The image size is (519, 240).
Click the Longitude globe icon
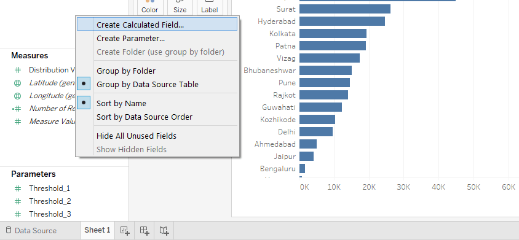pyautogui.click(x=18, y=96)
